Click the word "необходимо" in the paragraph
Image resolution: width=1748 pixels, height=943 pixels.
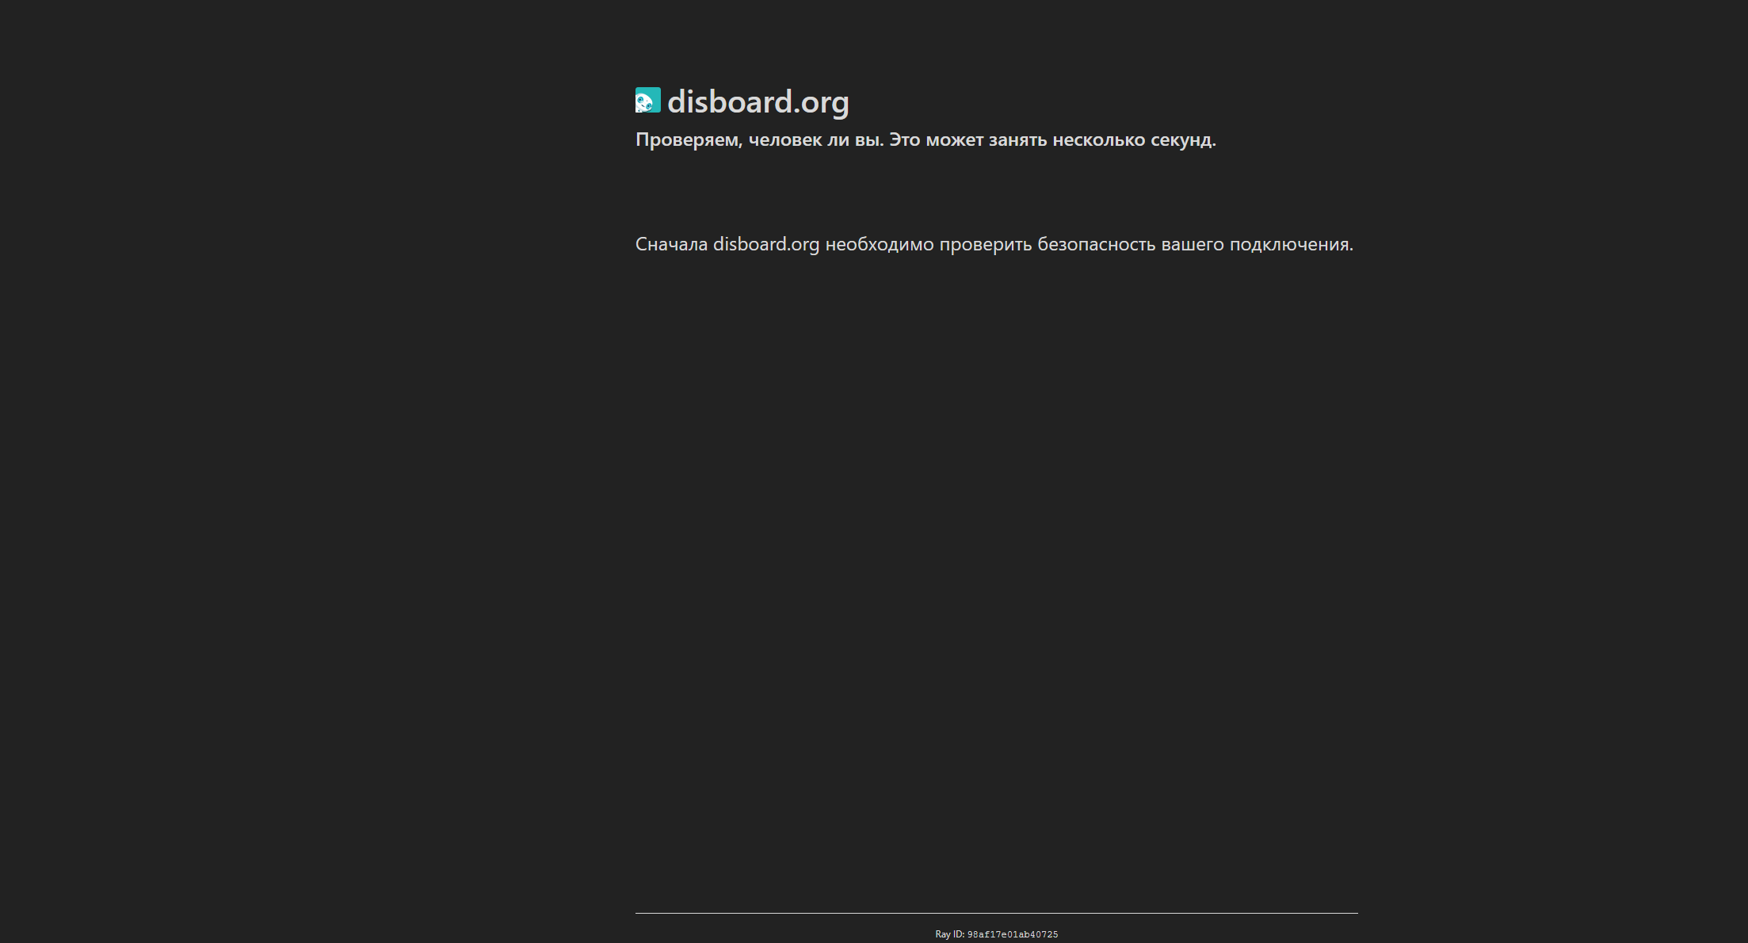[880, 244]
